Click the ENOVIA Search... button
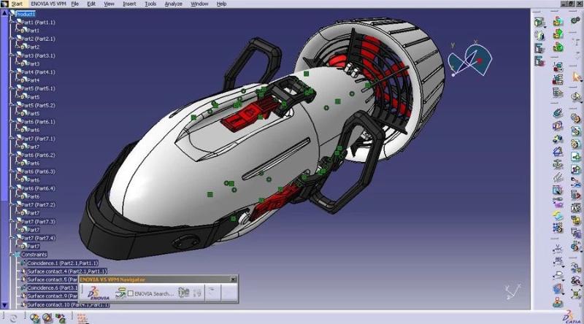Screen dimensions: 584x324 pos(154,294)
